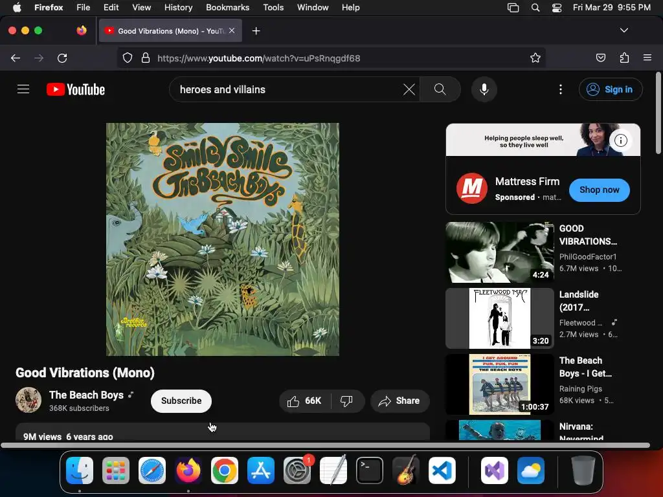
Task: Click the YouTube logo to go home
Action: pyautogui.click(x=76, y=89)
